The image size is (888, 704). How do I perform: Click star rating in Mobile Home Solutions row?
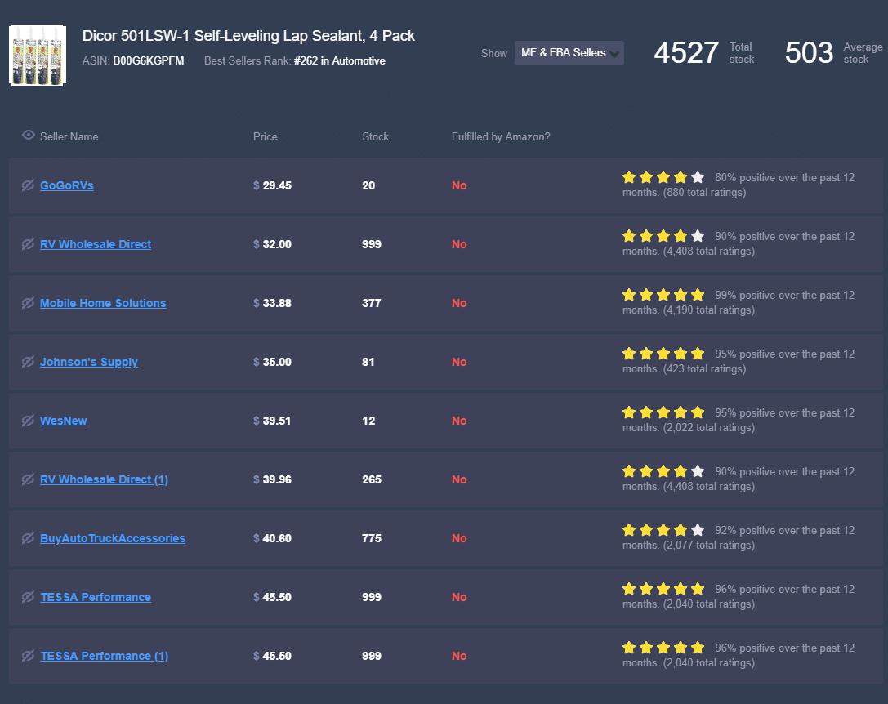click(663, 295)
